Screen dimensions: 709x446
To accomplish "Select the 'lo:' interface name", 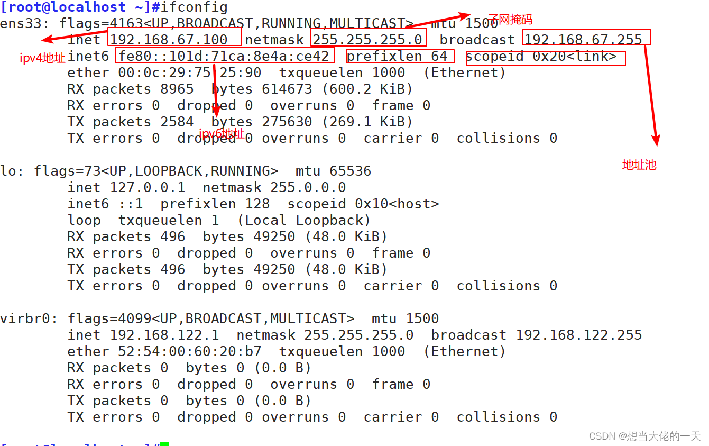I will coord(13,171).
